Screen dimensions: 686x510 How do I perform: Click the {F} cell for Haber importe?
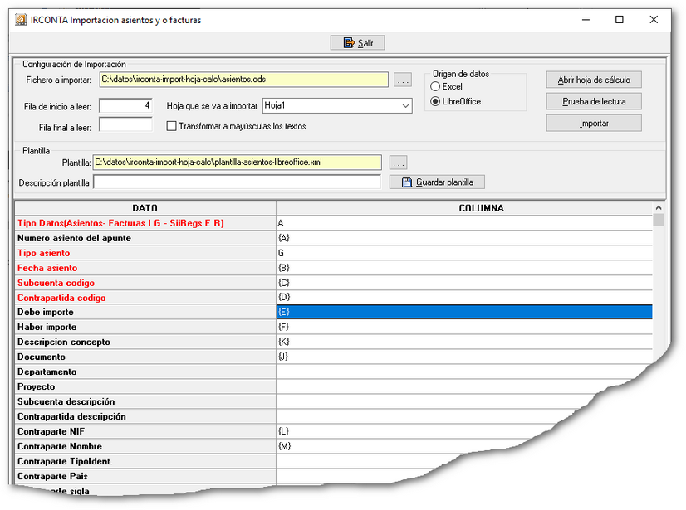coord(464,327)
